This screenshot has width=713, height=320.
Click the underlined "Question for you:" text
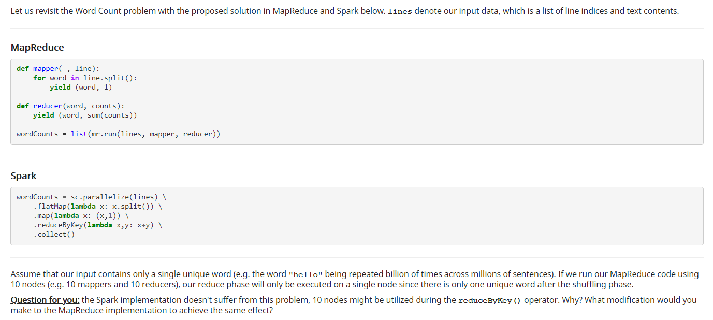click(x=45, y=300)
